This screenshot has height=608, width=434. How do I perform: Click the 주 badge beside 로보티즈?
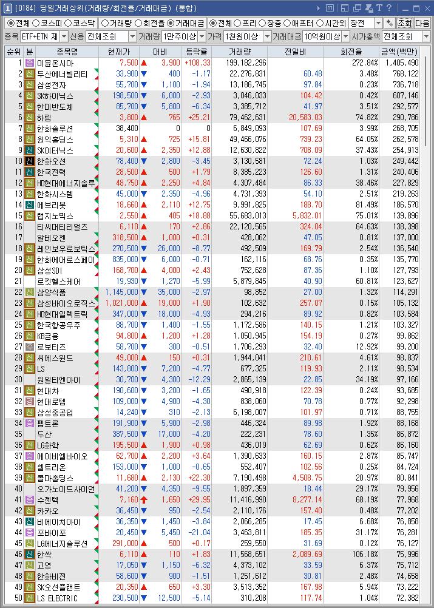click(30, 346)
